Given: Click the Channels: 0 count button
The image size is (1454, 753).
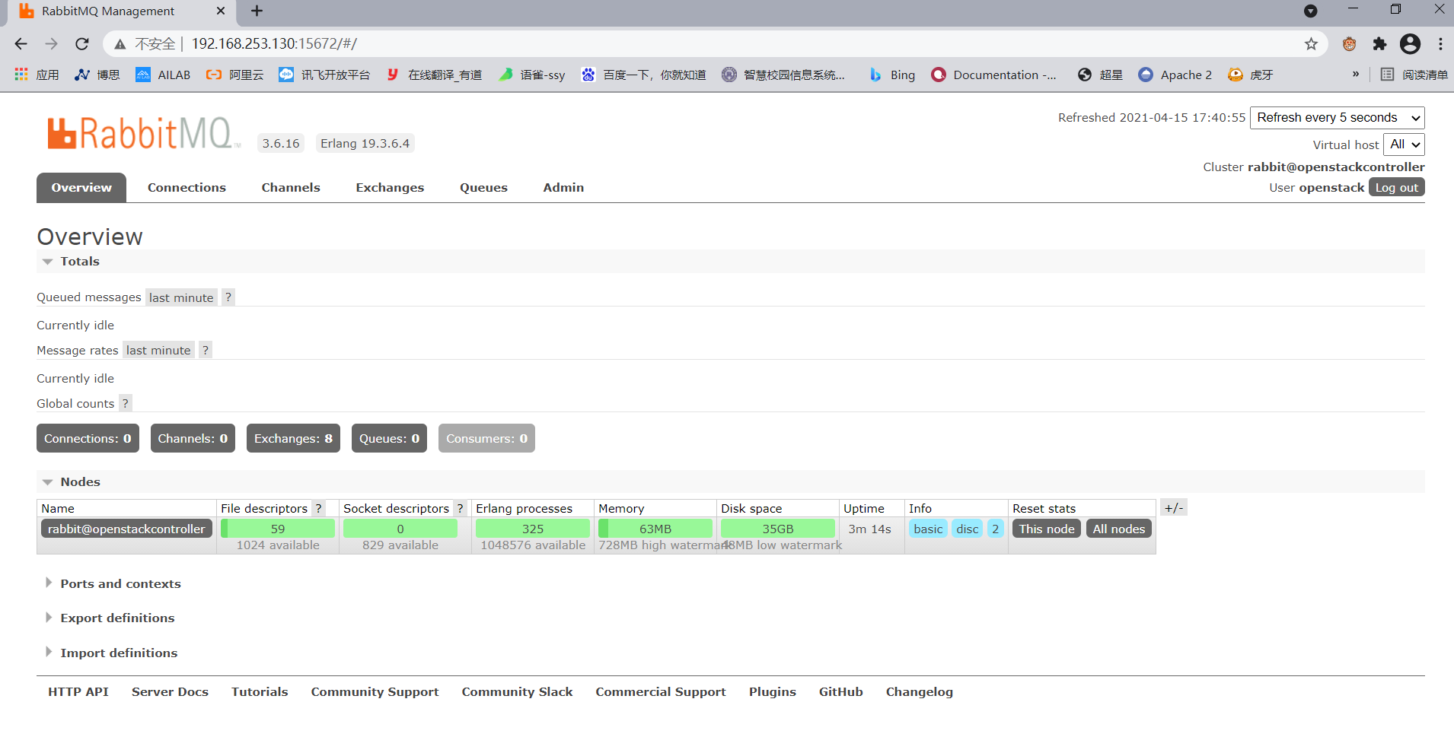Looking at the screenshot, I should [x=193, y=438].
